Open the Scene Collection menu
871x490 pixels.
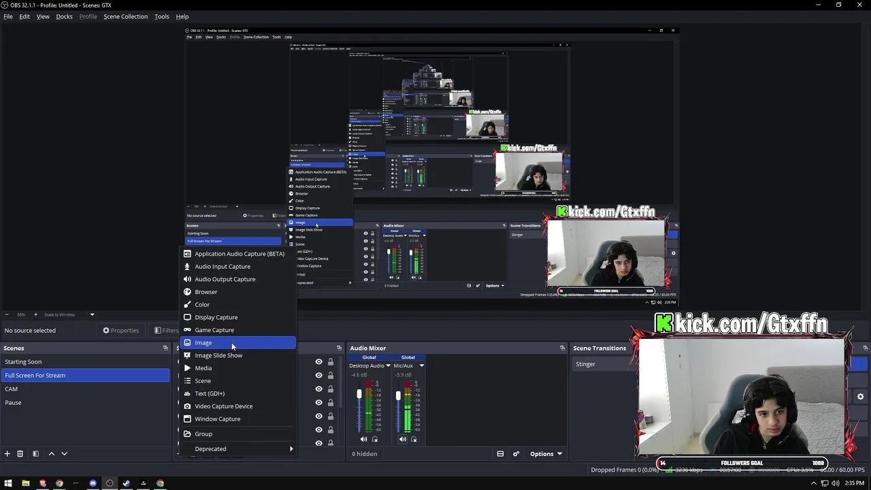tap(125, 16)
